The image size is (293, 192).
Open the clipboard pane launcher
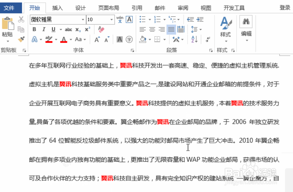pos(24,50)
